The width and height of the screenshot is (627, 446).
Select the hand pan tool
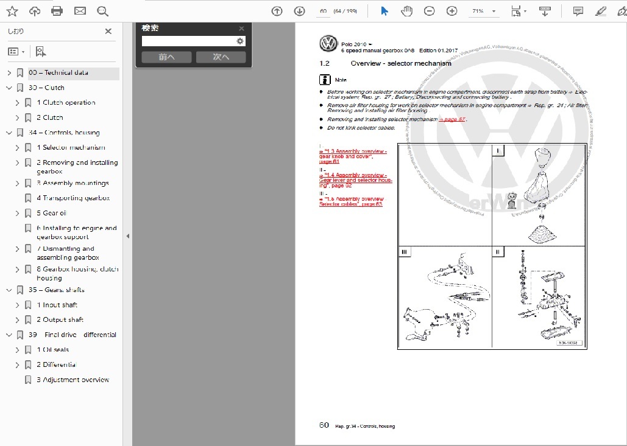pyautogui.click(x=406, y=11)
